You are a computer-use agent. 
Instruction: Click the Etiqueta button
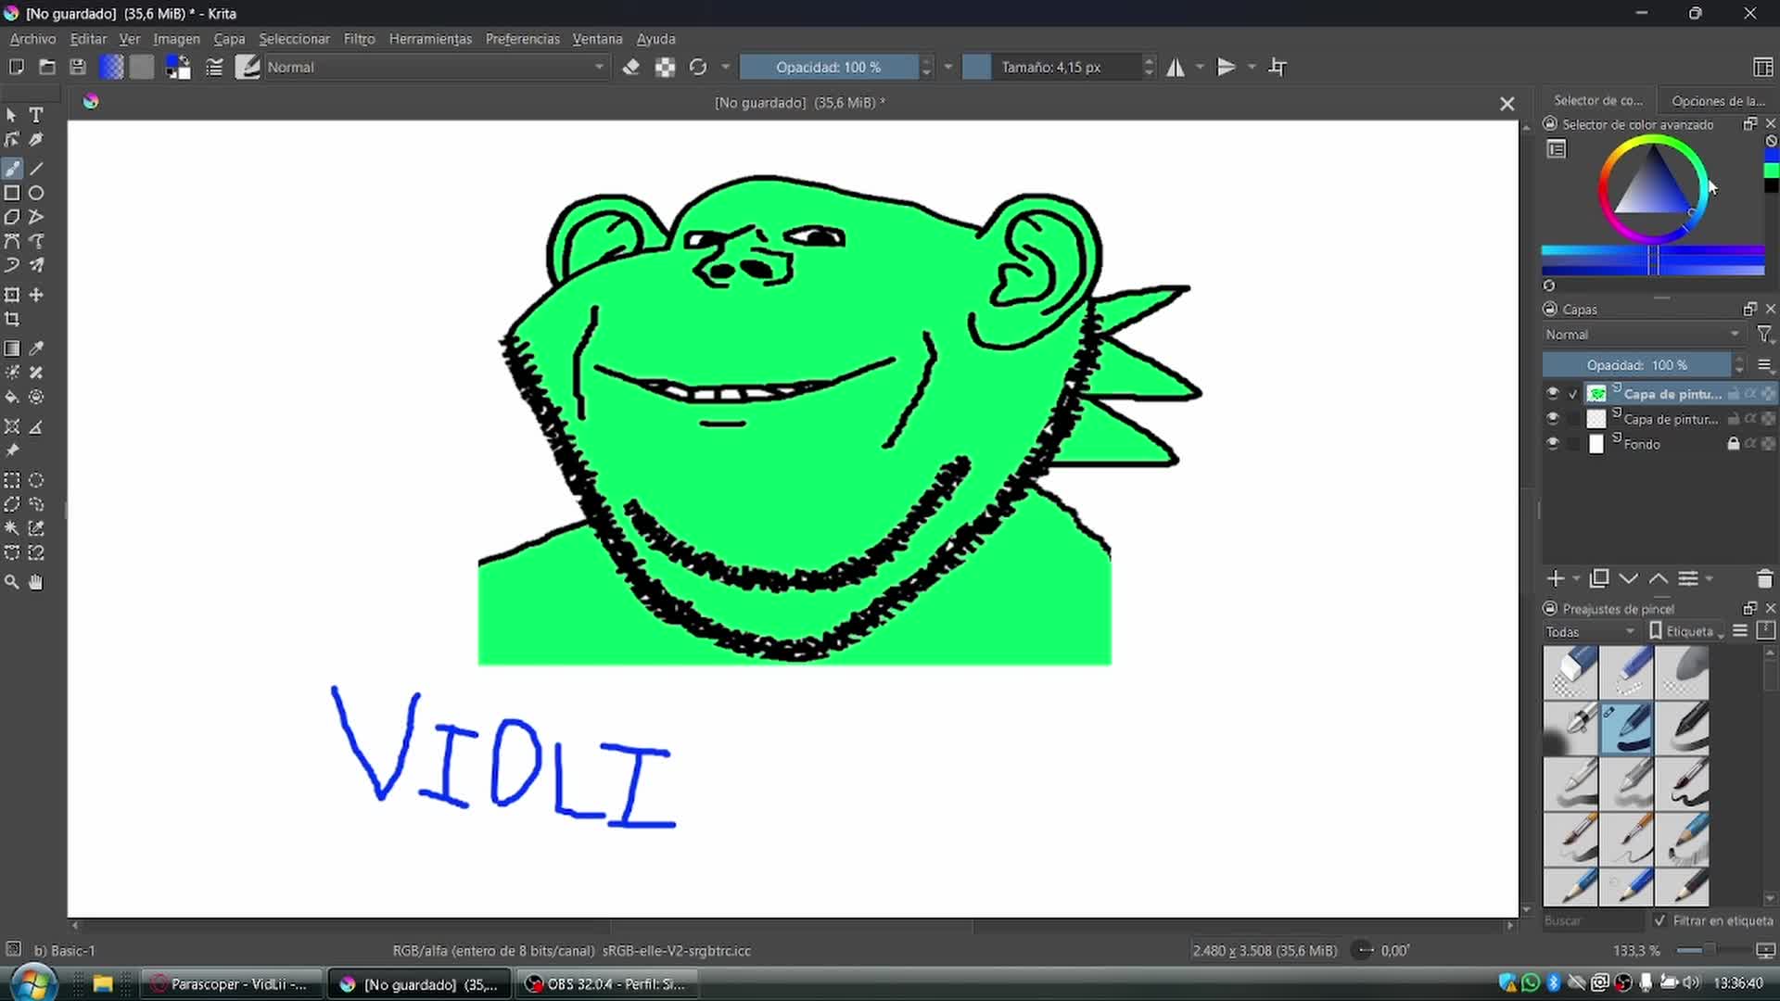[1687, 632]
